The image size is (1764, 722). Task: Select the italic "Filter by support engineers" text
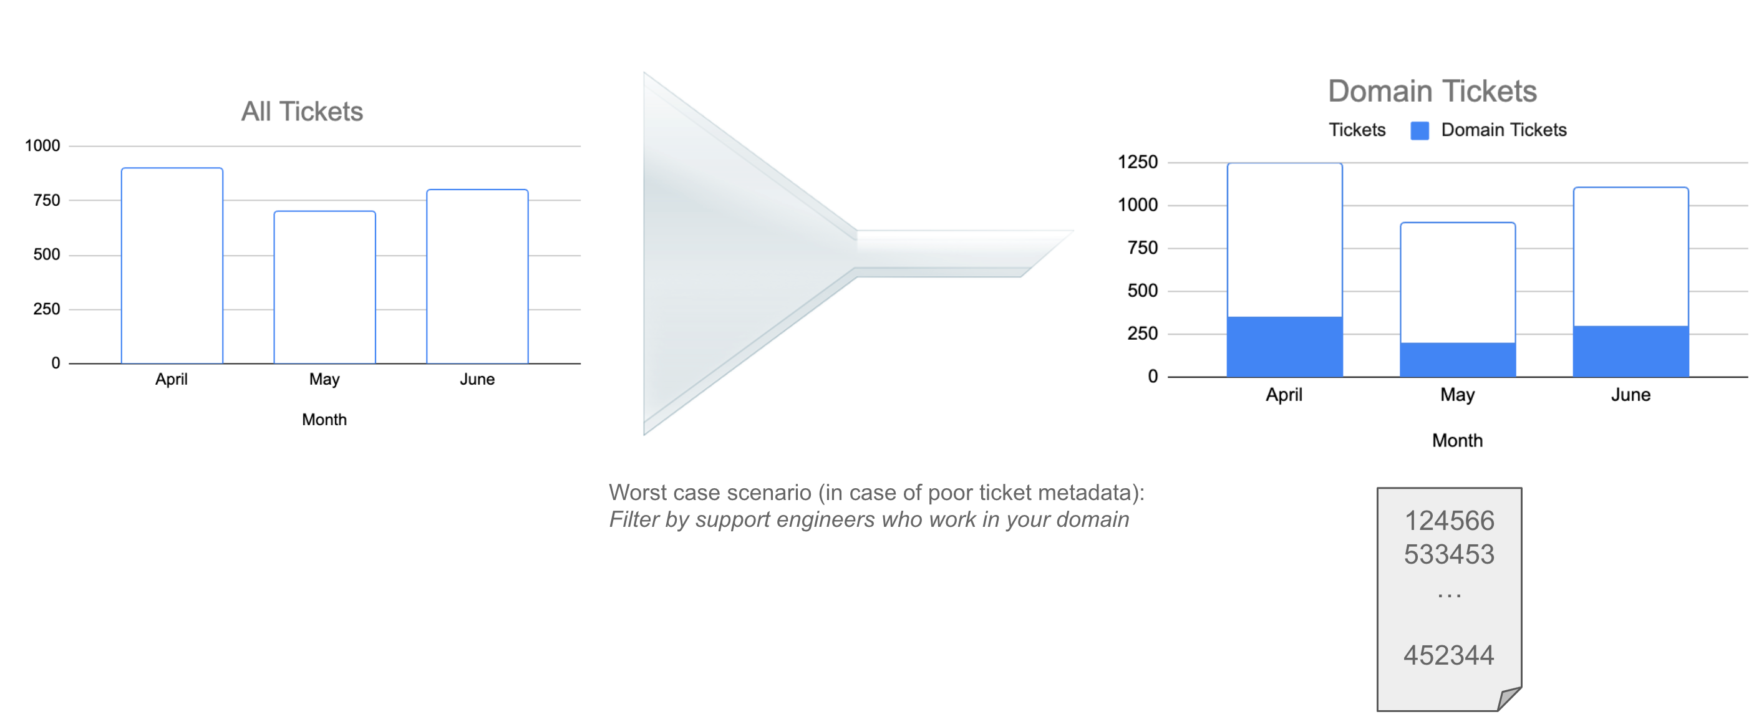click(x=868, y=519)
